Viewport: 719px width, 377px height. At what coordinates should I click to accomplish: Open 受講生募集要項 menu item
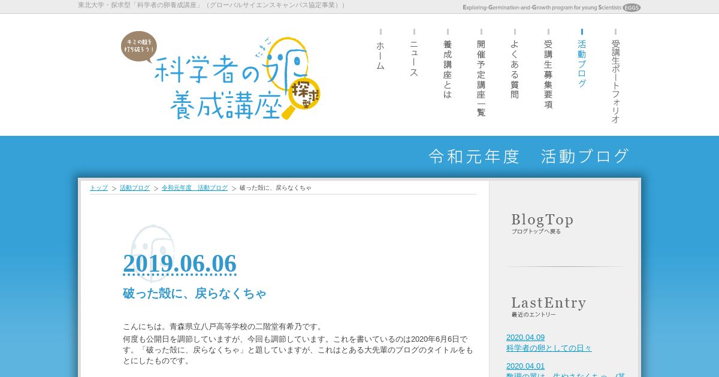tap(548, 69)
